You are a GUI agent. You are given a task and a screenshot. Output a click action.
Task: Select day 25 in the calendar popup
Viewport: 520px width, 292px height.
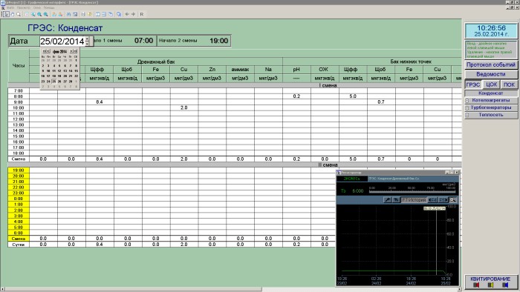54,81
